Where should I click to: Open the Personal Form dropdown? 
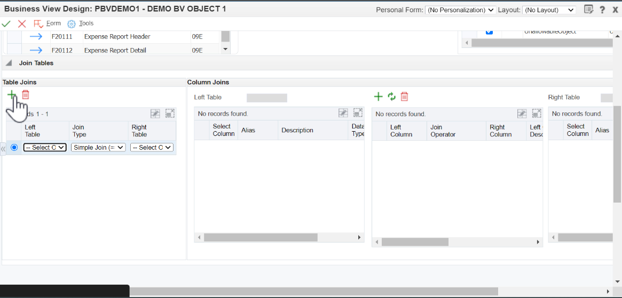(460, 10)
